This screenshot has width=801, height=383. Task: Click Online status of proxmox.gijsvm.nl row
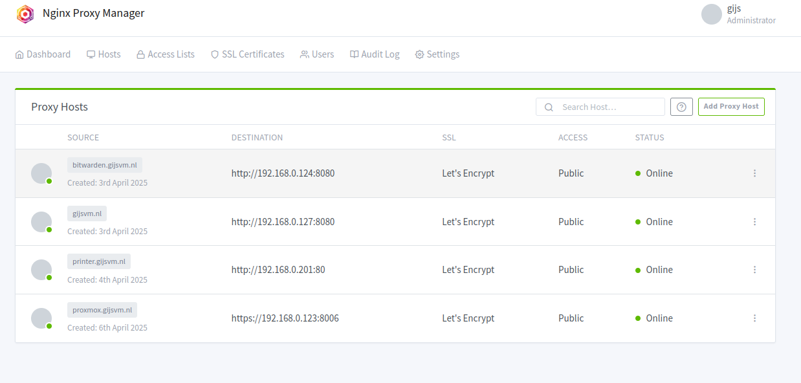point(654,318)
